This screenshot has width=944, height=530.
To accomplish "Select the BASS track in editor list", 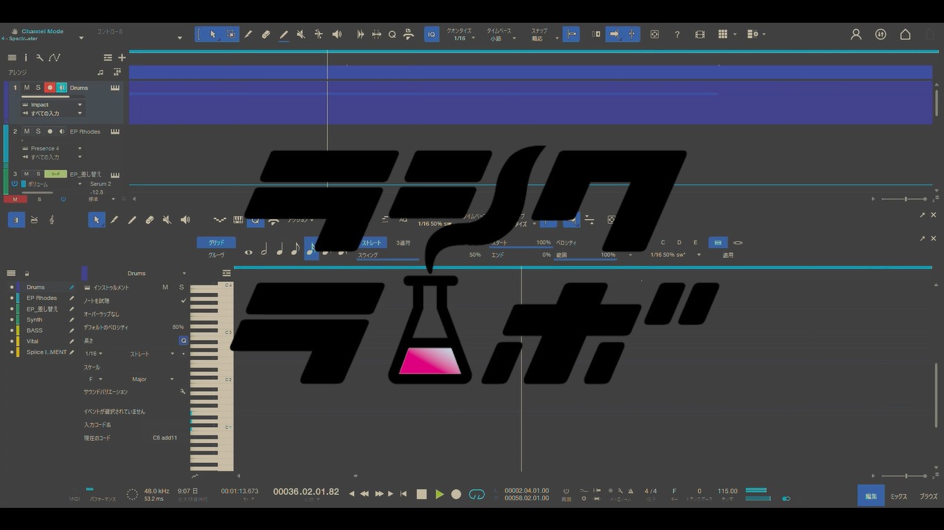I will tap(35, 330).
